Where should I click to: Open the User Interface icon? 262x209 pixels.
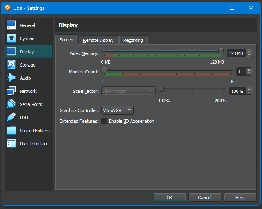coord(11,144)
